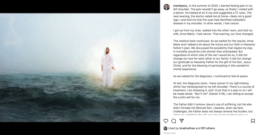The width and height of the screenshot is (257, 135).
Task: Open bradrwilcox profile link
Action: point(187,128)
